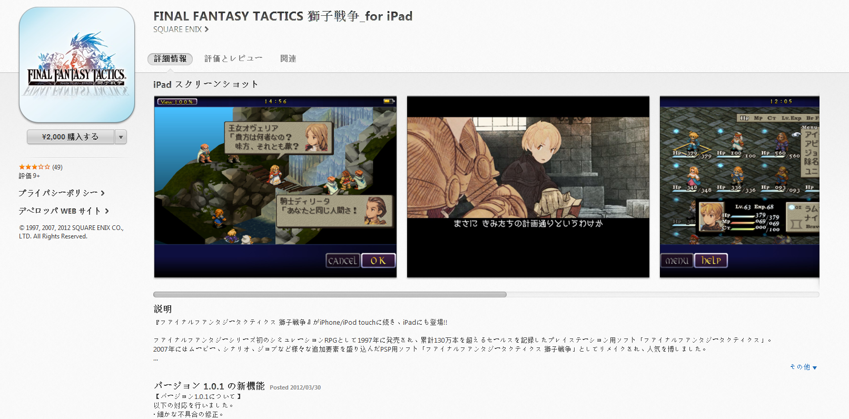849x419 pixels.
Task: Click the Posted 2012/03/30 date text
Action: point(295,387)
